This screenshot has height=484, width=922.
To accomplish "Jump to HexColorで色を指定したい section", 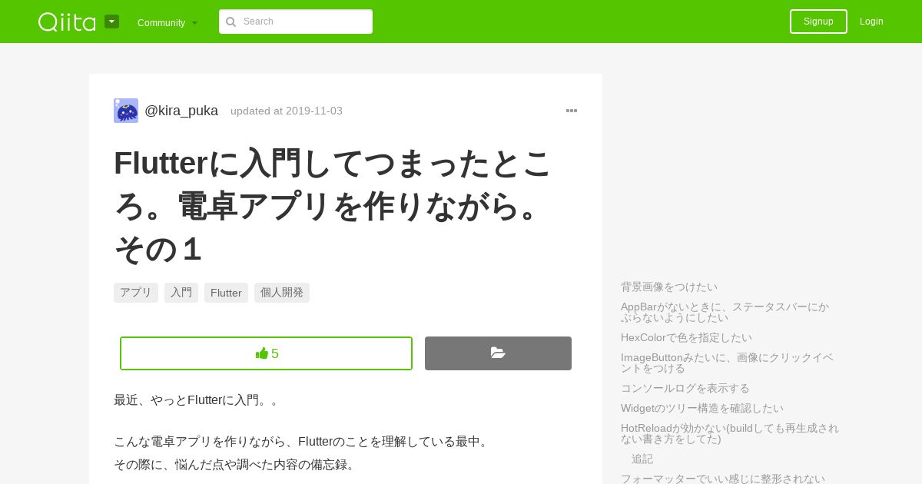I will pos(686,337).
